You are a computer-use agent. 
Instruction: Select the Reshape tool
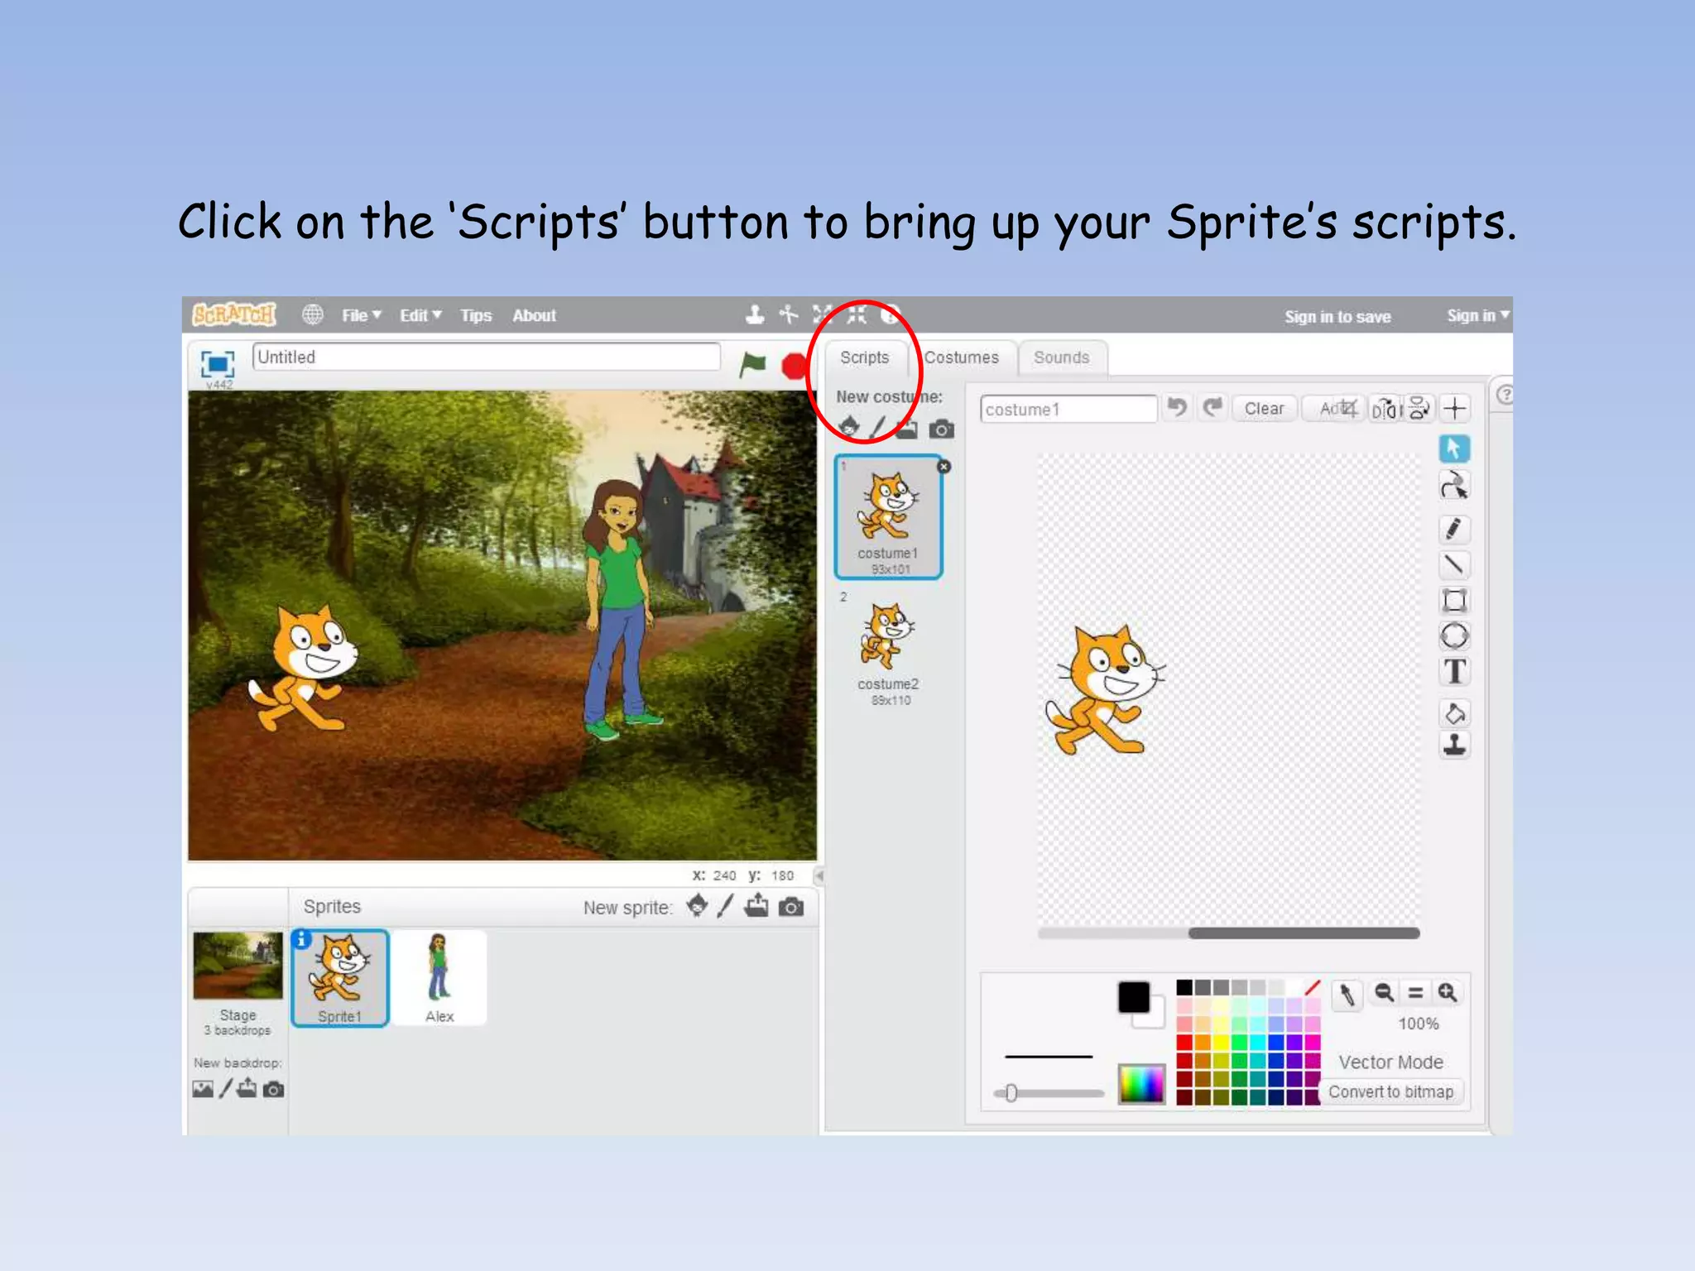[x=1454, y=486]
